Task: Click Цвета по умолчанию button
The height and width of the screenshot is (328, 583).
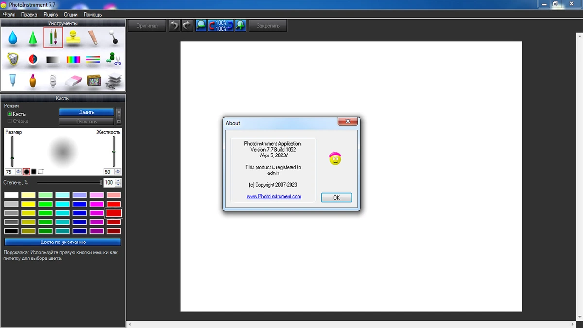Action: coord(63,242)
